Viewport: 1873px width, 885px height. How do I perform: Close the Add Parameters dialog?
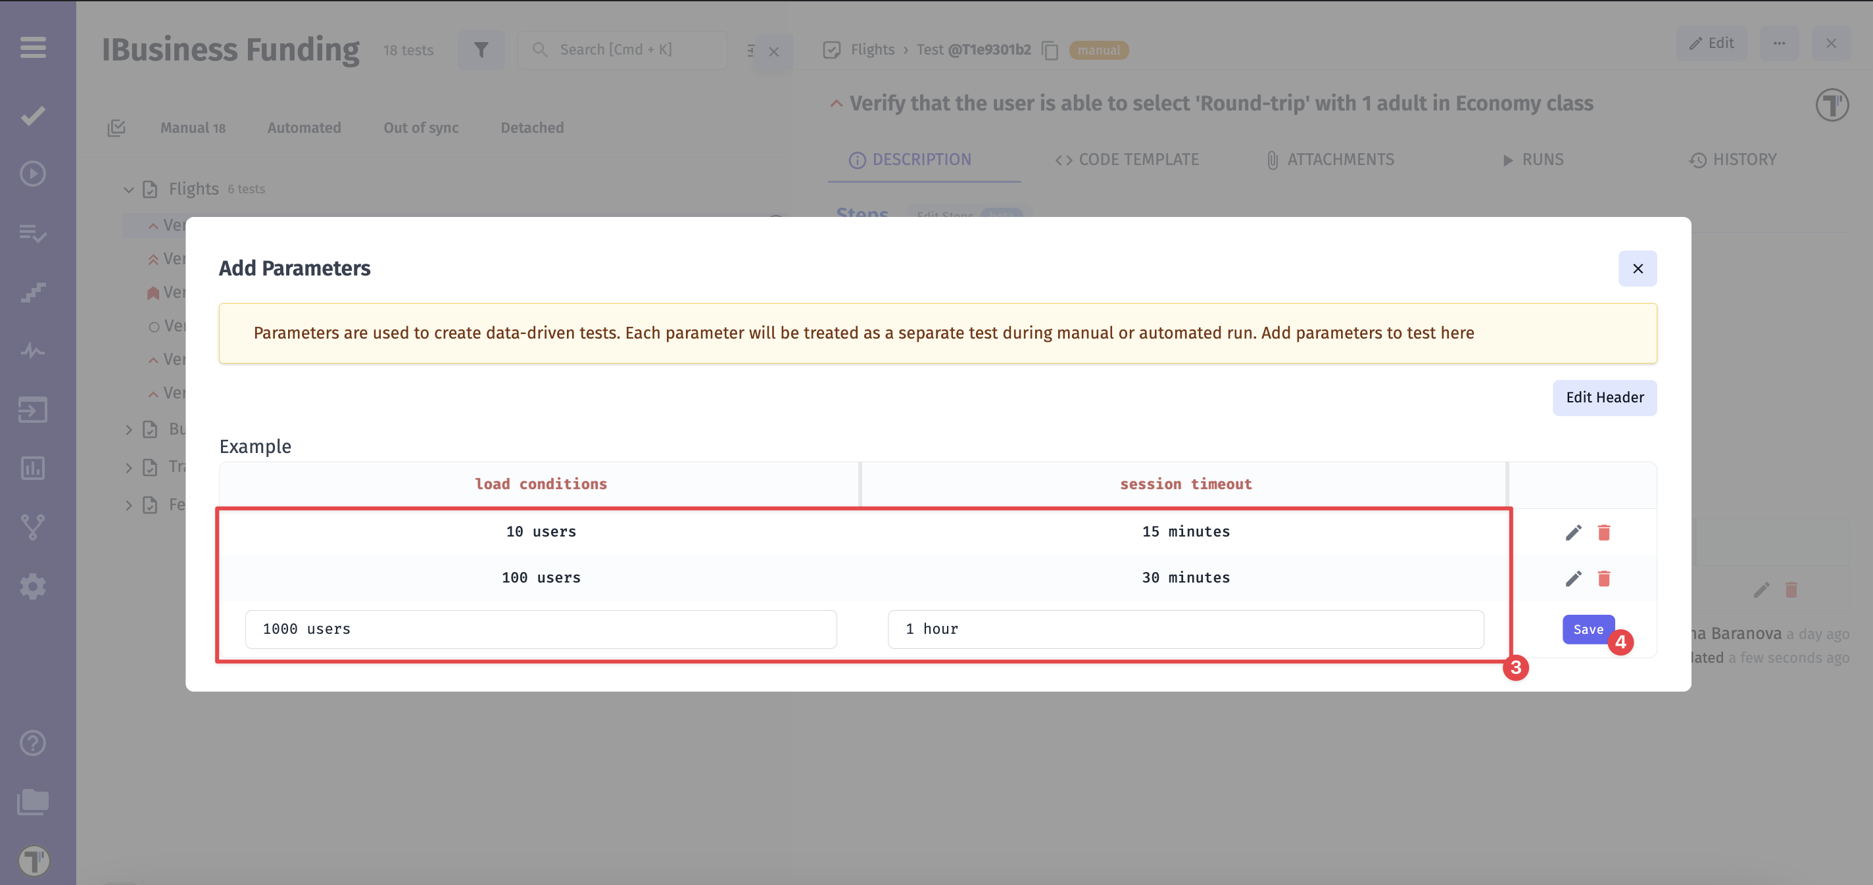coord(1638,269)
